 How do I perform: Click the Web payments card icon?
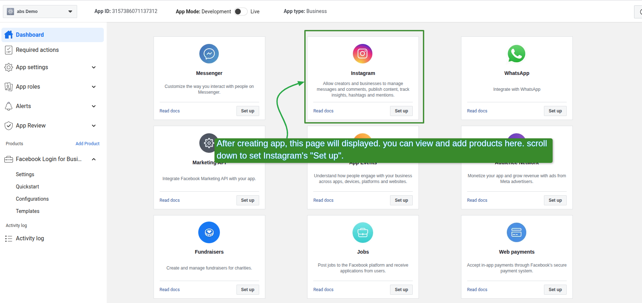point(517,232)
